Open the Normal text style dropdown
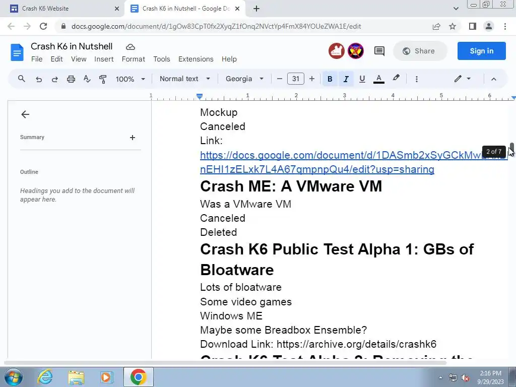Screen dimensions: 516x387 tap(184, 79)
